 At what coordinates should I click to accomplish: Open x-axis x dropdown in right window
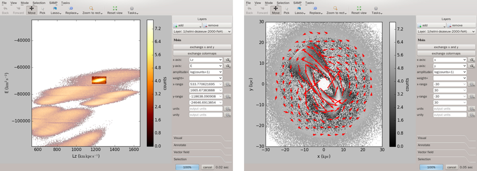[x=450, y=60]
